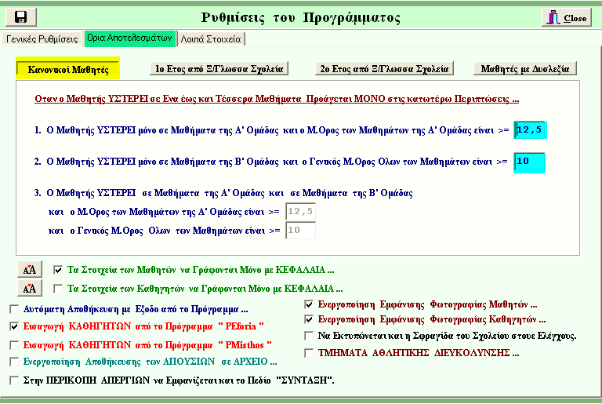Disable Εμφάνισης Φωτογραφίας Μαθητών checkbox

click(309, 304)
